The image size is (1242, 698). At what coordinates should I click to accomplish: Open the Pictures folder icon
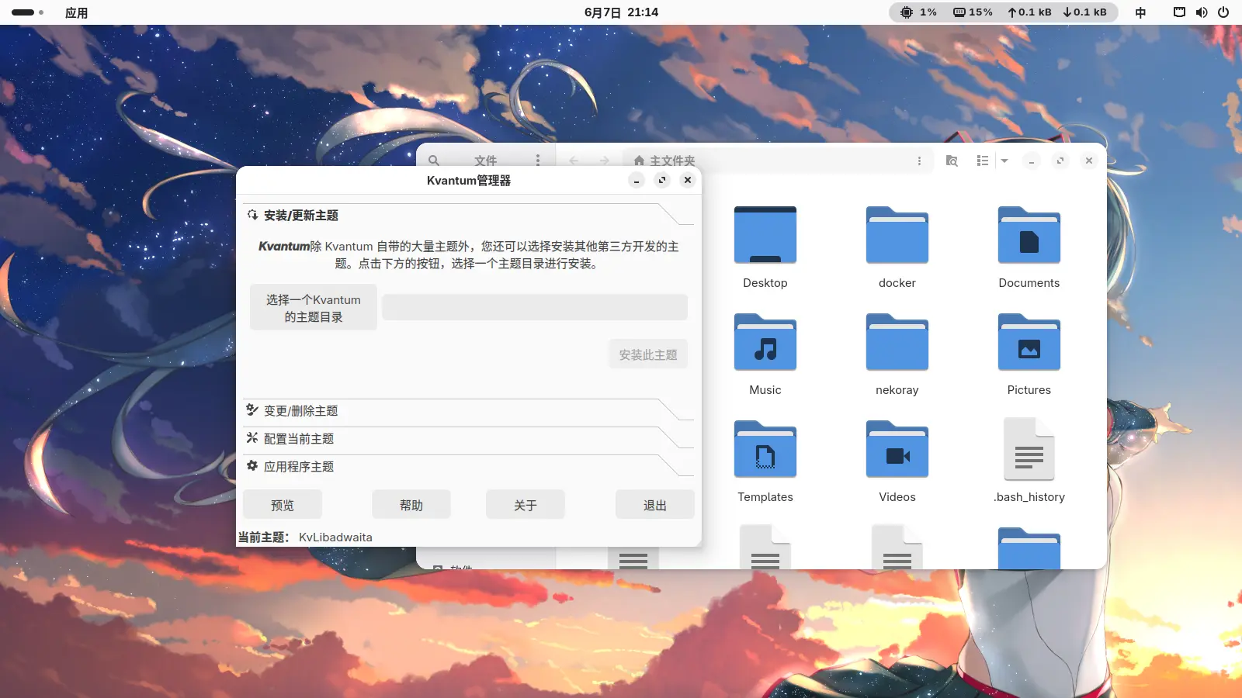point(1029,343)
